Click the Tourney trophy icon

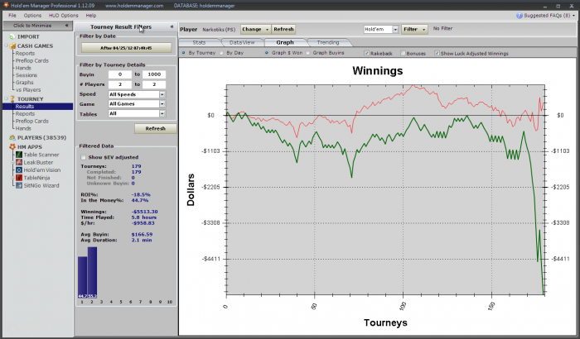(x=12, y=99)
